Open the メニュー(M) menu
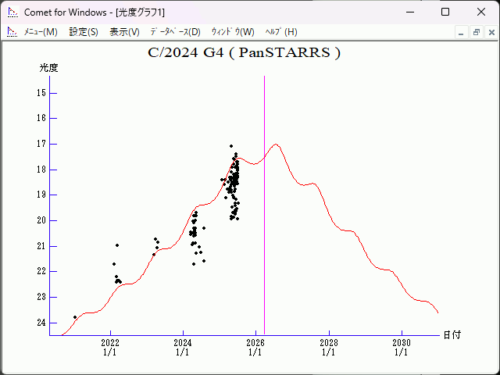This screenshot has height=375, width=500. (x=41, y=32)
